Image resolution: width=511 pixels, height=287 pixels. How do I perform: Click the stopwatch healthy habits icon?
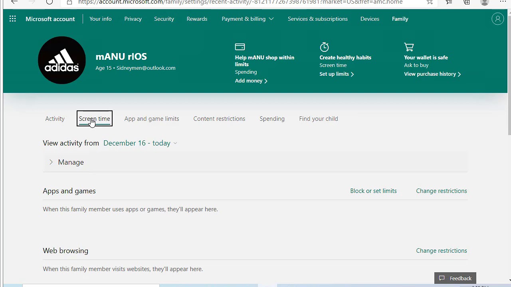click(x=324, y=47)
